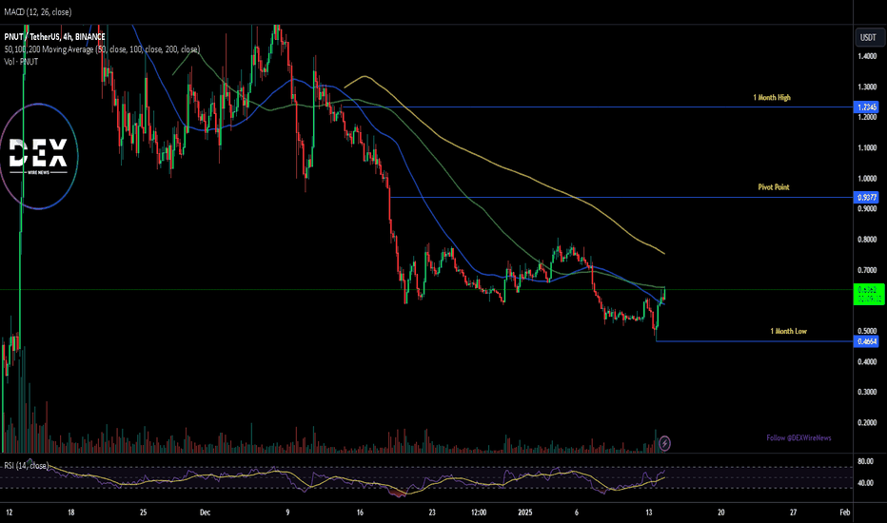Image resolution: width=887 pixels, height=523 pixels.
Task: Select the 0.9377 price level tag
Action: (x=866, y=198)
